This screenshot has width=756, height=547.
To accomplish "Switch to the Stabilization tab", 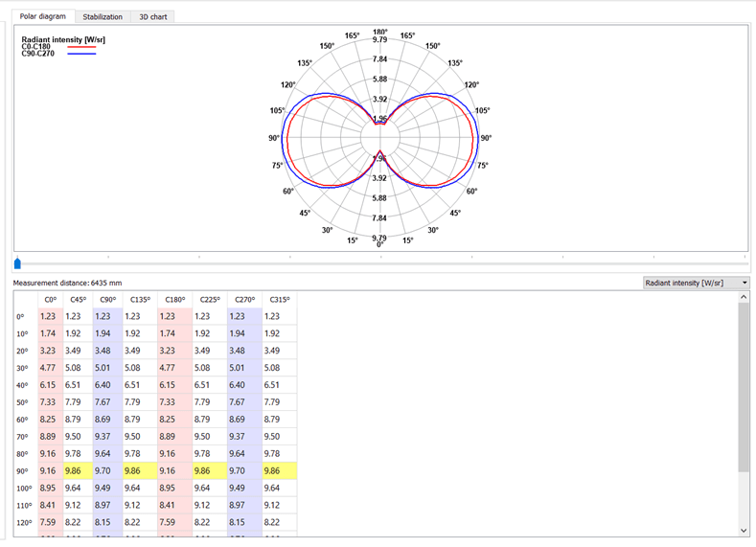I will coord(103,16).
